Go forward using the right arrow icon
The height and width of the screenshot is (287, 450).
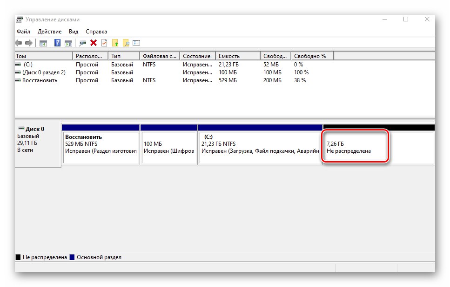(29, 43)
